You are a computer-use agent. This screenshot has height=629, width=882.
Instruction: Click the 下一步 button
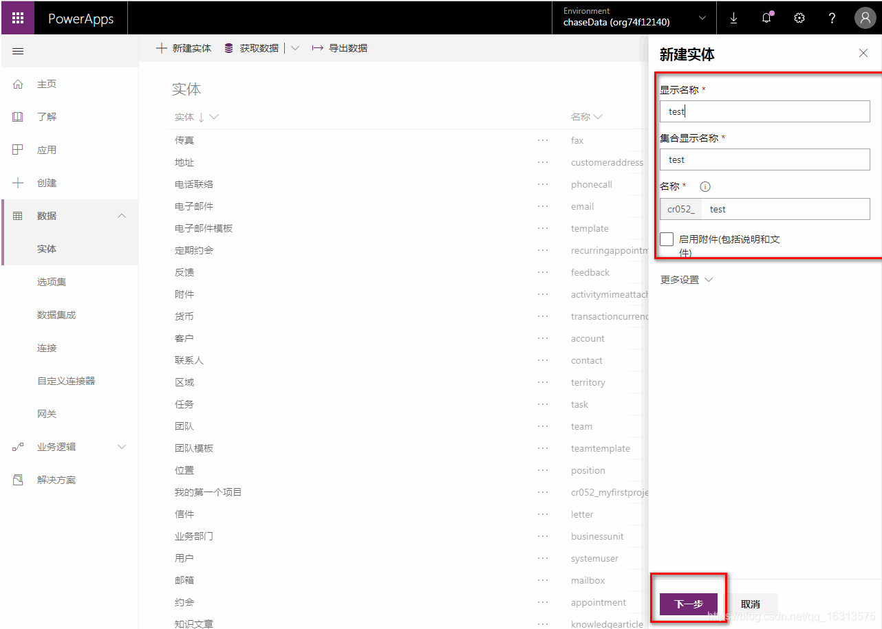click(689, 604)
